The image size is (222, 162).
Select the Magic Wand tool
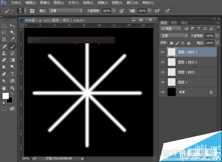coord(12,32)
